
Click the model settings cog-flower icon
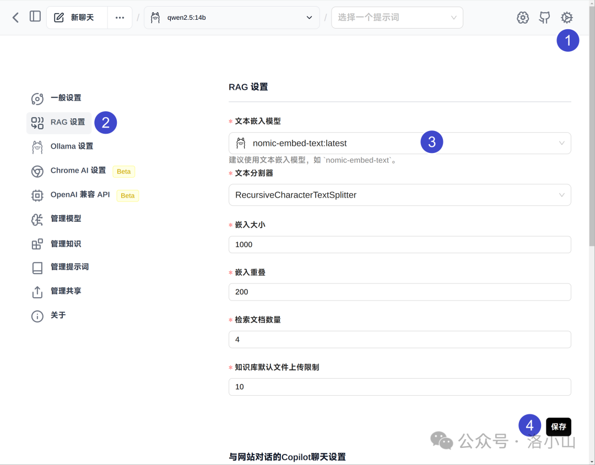[x=522, y=18]
